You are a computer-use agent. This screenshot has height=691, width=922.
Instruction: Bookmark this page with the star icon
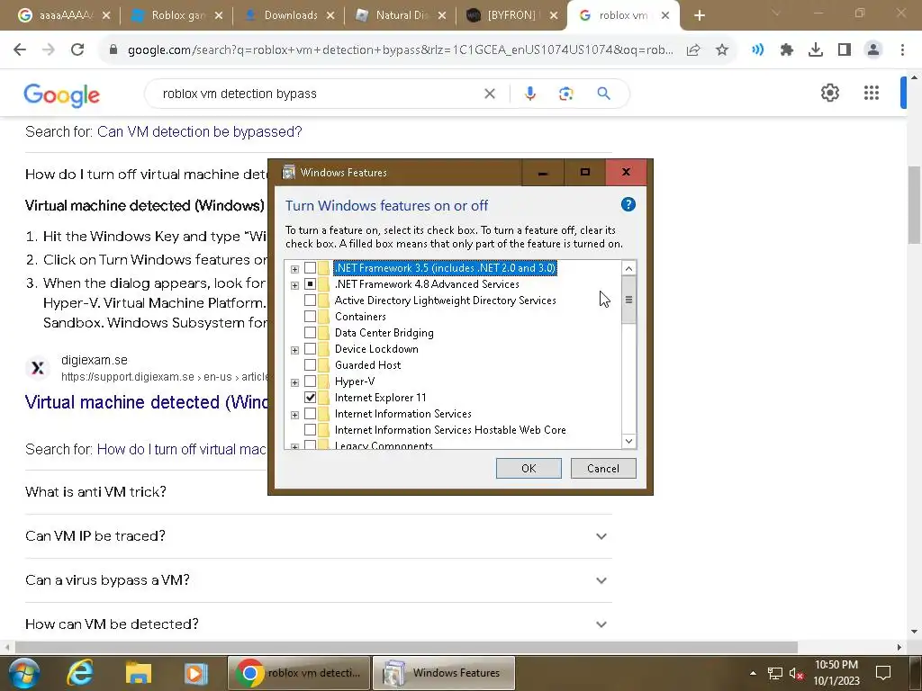point(722,50)
